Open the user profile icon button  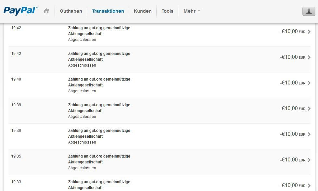[309, 11]
